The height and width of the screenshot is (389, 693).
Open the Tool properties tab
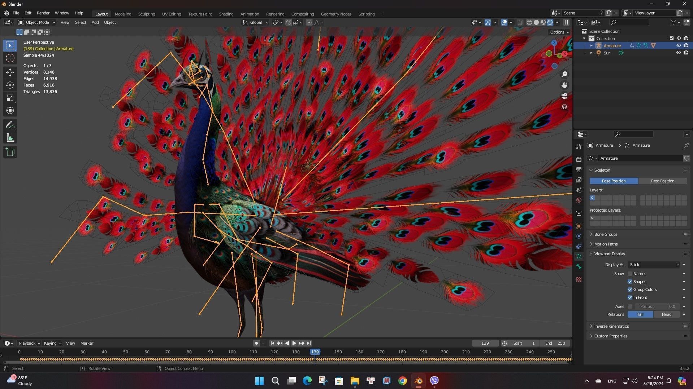[579, 147]
